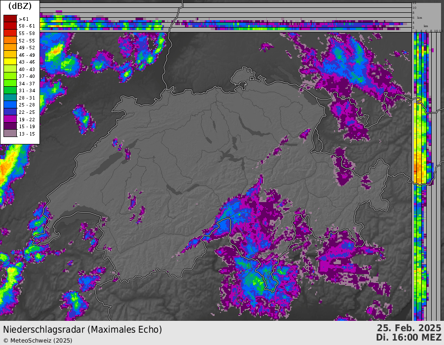Click the 25. Feb. 2025 date label
Screen dimensions: 444x345
(409, 328)
